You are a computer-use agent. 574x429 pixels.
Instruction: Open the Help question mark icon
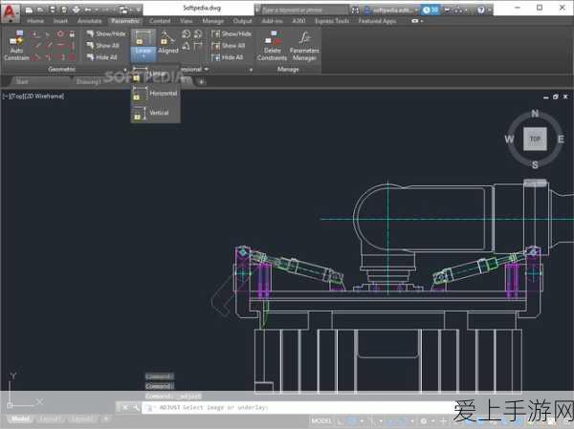[x=481, y=11]
